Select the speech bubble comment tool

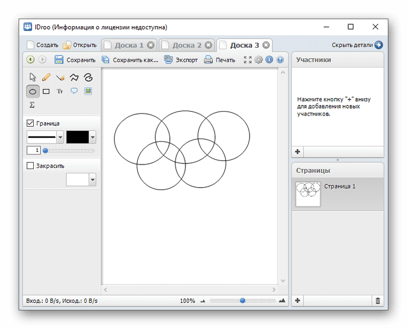[x=74, y=91]
